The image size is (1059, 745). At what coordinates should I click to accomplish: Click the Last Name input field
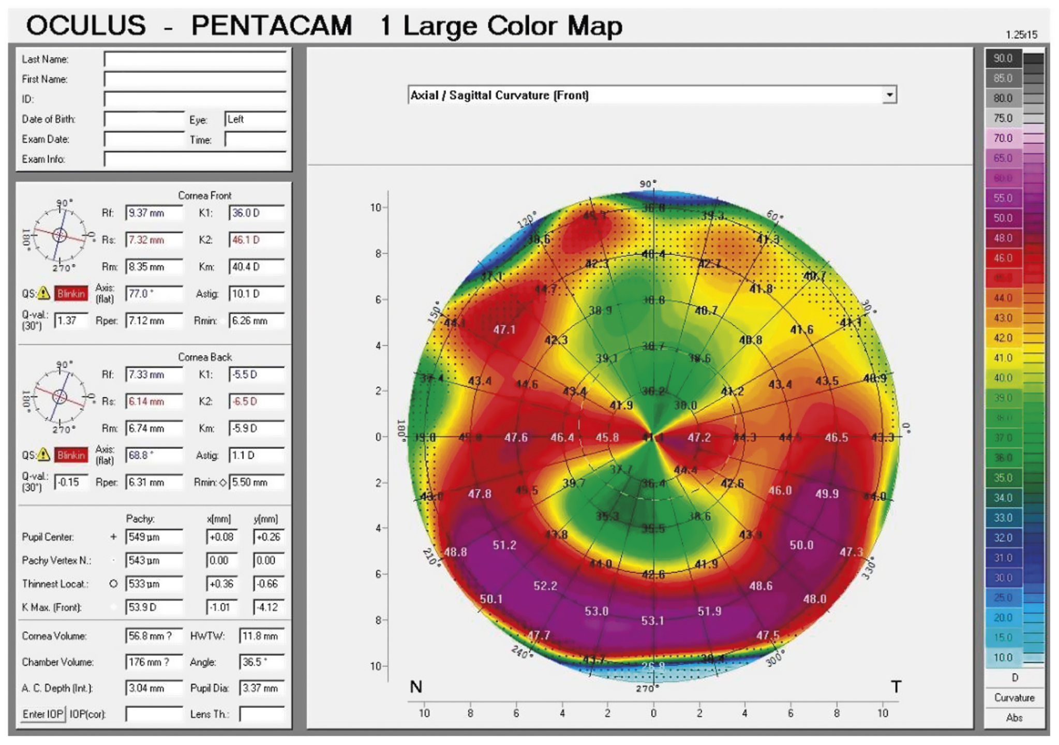(x=195, y=59)
